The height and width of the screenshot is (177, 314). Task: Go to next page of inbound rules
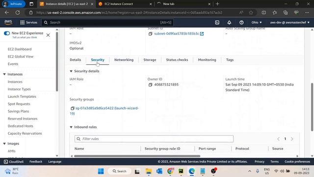click(292, 139)
